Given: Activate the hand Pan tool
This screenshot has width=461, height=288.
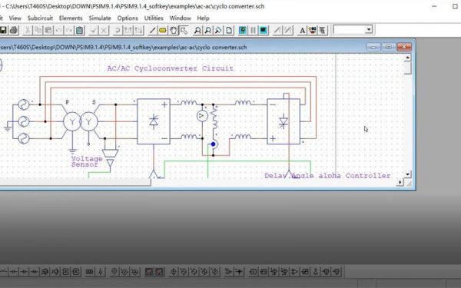Looking at the screenshot, I should tap(173, 30).
